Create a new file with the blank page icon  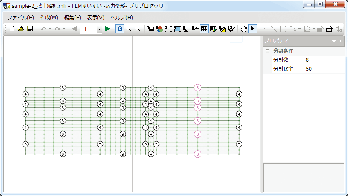click(12, 29)
